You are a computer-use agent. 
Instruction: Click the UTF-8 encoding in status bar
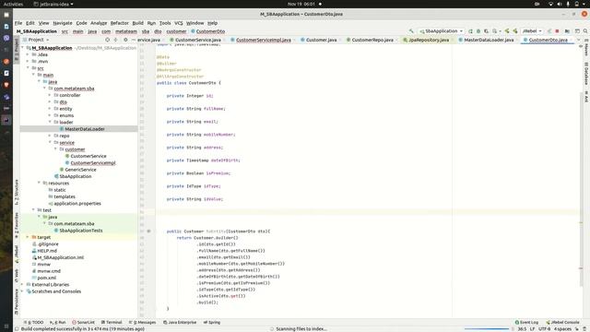point(544,329)
